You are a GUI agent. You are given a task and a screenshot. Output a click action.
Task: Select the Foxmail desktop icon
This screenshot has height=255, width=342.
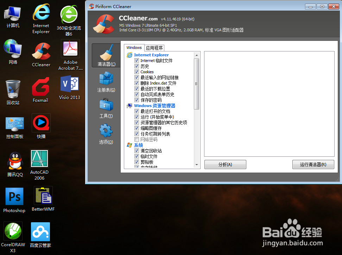(x=40, y=90)
